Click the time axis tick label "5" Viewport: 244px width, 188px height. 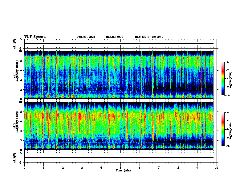coord(120,168)
